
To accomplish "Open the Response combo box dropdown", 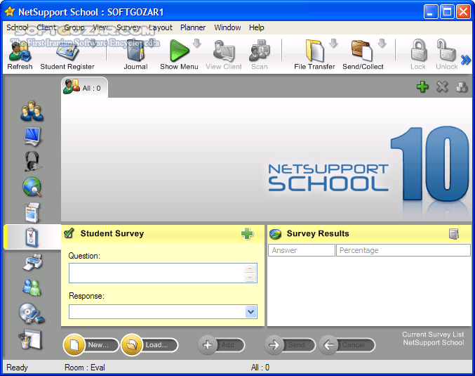I will click(250, 311).
